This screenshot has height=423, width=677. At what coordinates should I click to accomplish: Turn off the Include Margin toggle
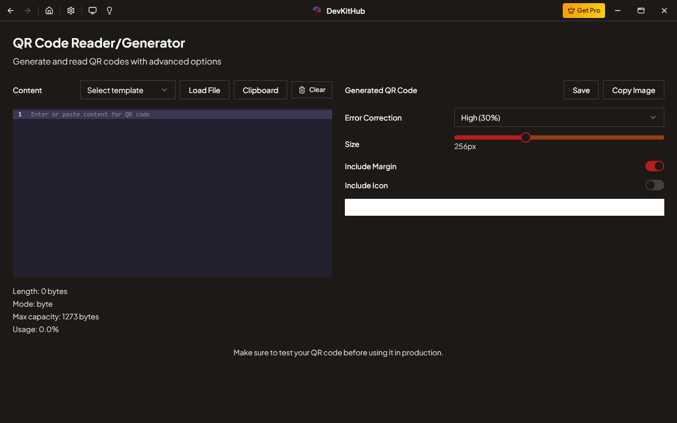[x=655, y=166]
